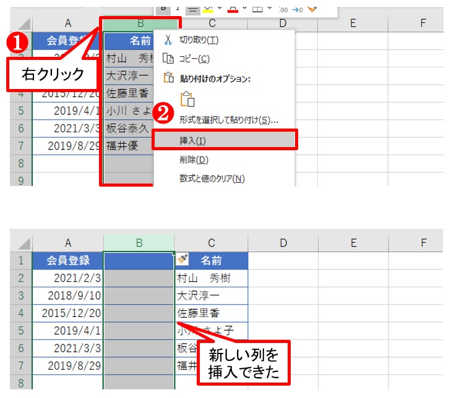Select column A header in upper worksheet
The image size is (451, 398).
pyautogui.click(x=68, y=23)
